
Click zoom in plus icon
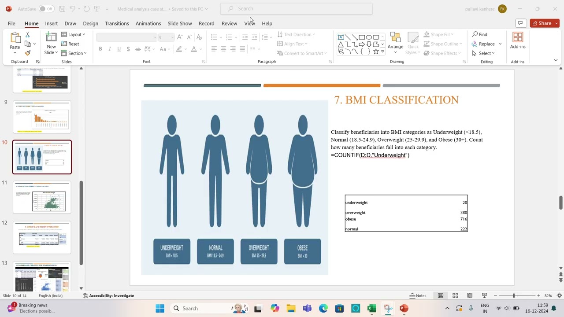(538, 295)
